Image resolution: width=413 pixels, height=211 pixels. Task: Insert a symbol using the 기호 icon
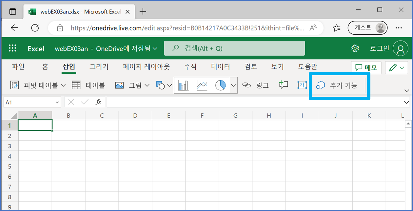click(302, 85)
